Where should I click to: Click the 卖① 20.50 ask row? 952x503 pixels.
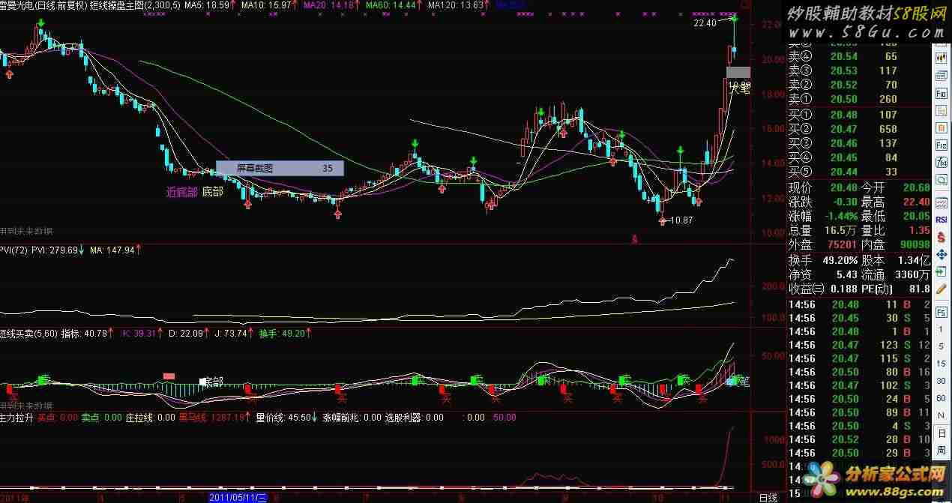coord(857,99)
